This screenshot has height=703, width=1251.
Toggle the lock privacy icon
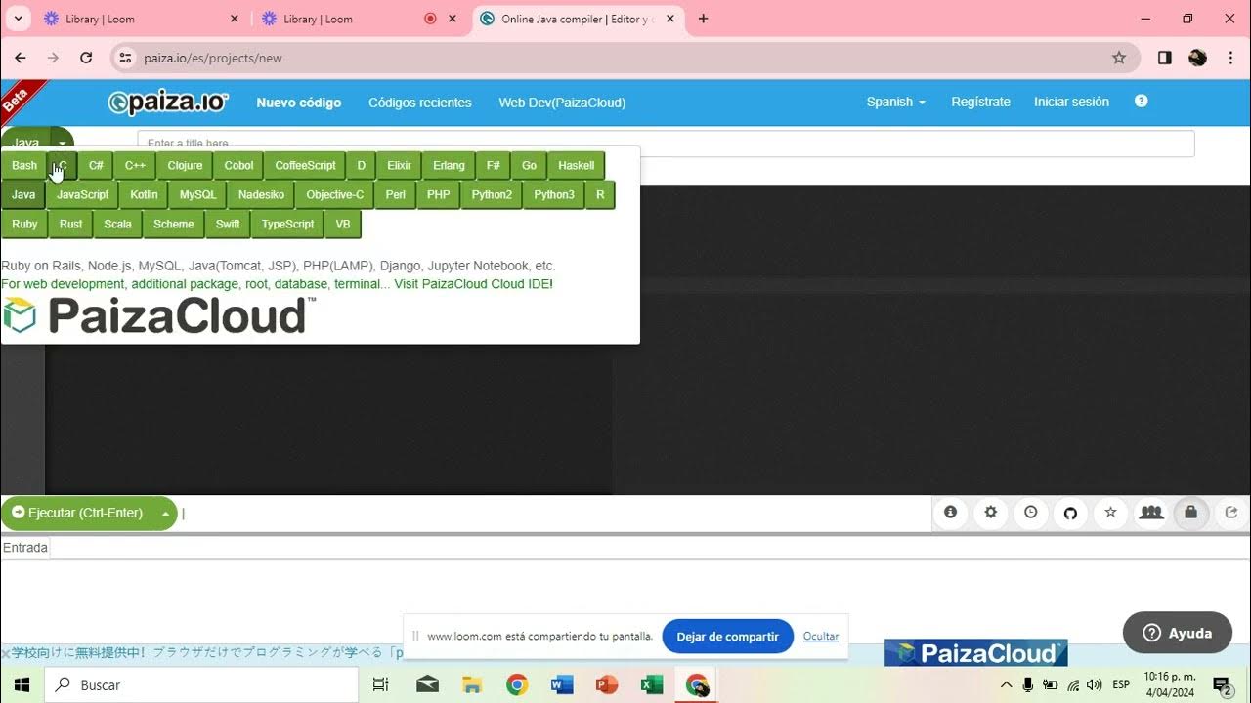coord(1190,513)
